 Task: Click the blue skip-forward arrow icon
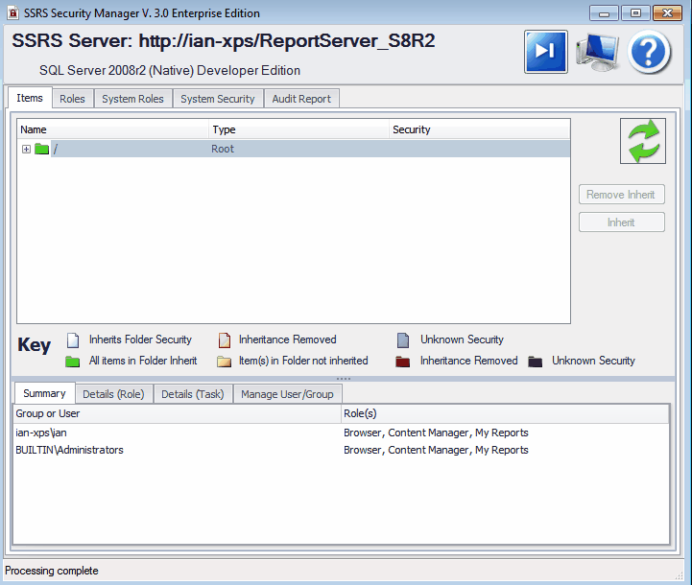(x=546, y=52)
